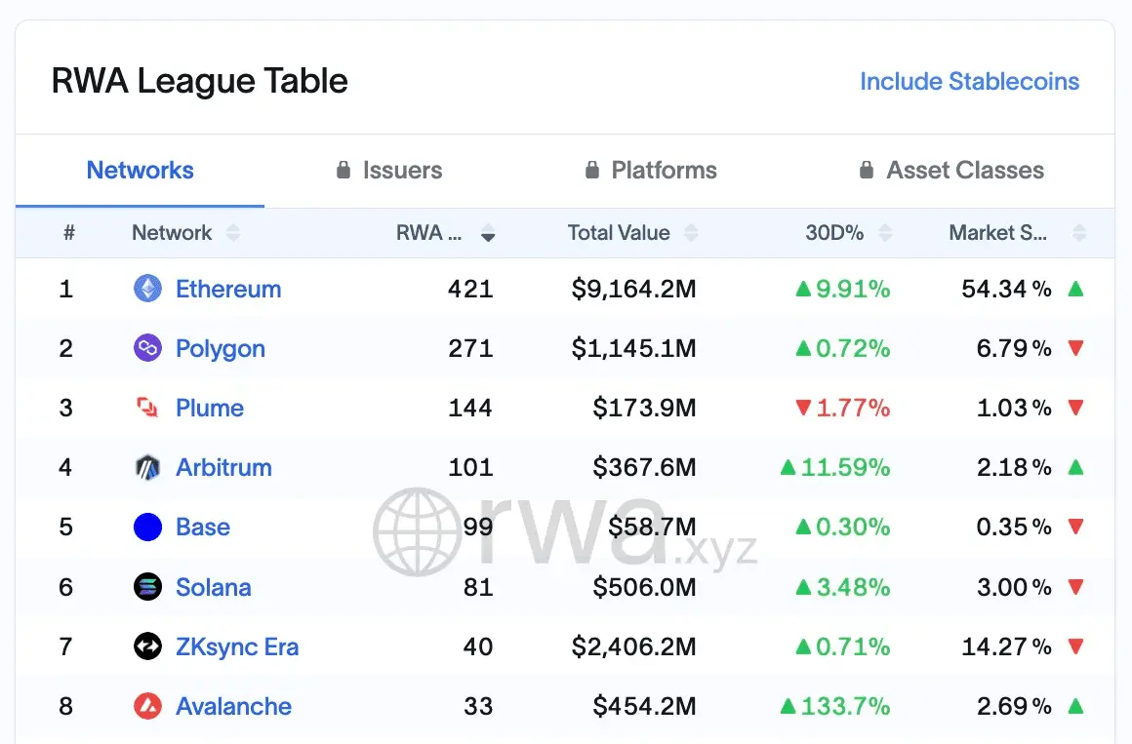
Task: Click the Polygon network logo icon
Action: [x=148, y=348]
